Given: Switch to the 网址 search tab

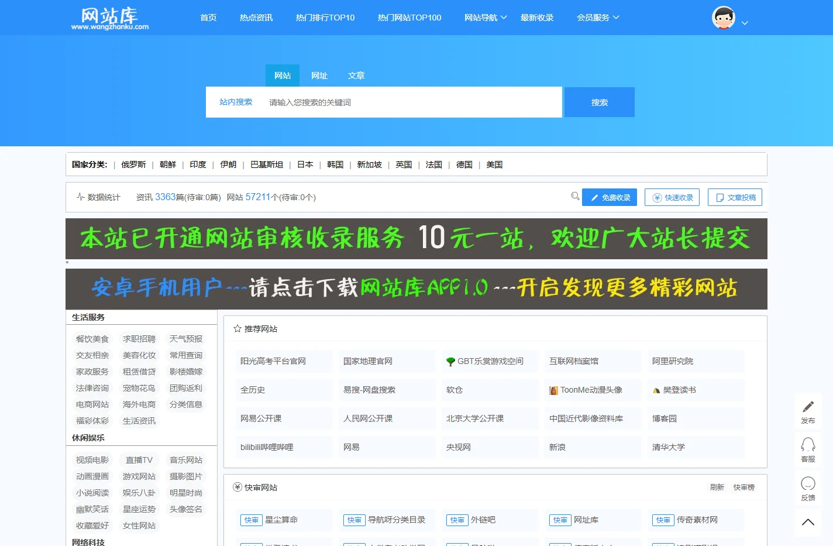Looking at the screenshot, I should click(319, 75).
